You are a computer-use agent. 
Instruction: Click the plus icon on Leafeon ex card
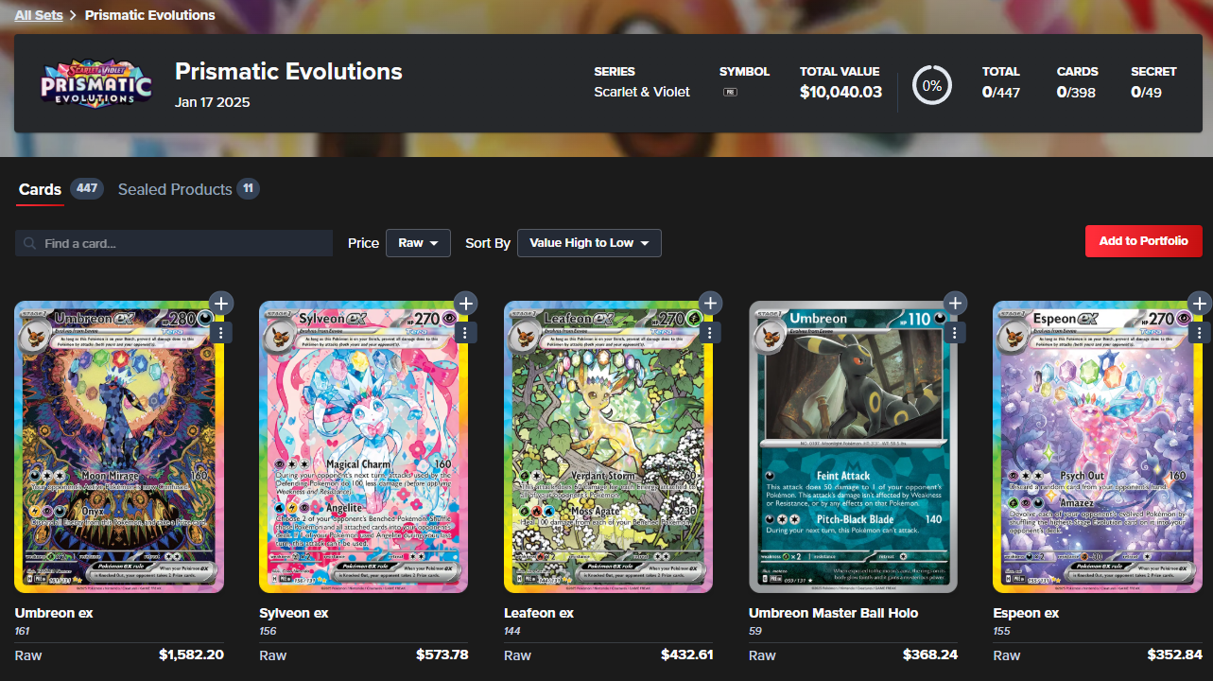pyautogui.click(x=710, y=303)
